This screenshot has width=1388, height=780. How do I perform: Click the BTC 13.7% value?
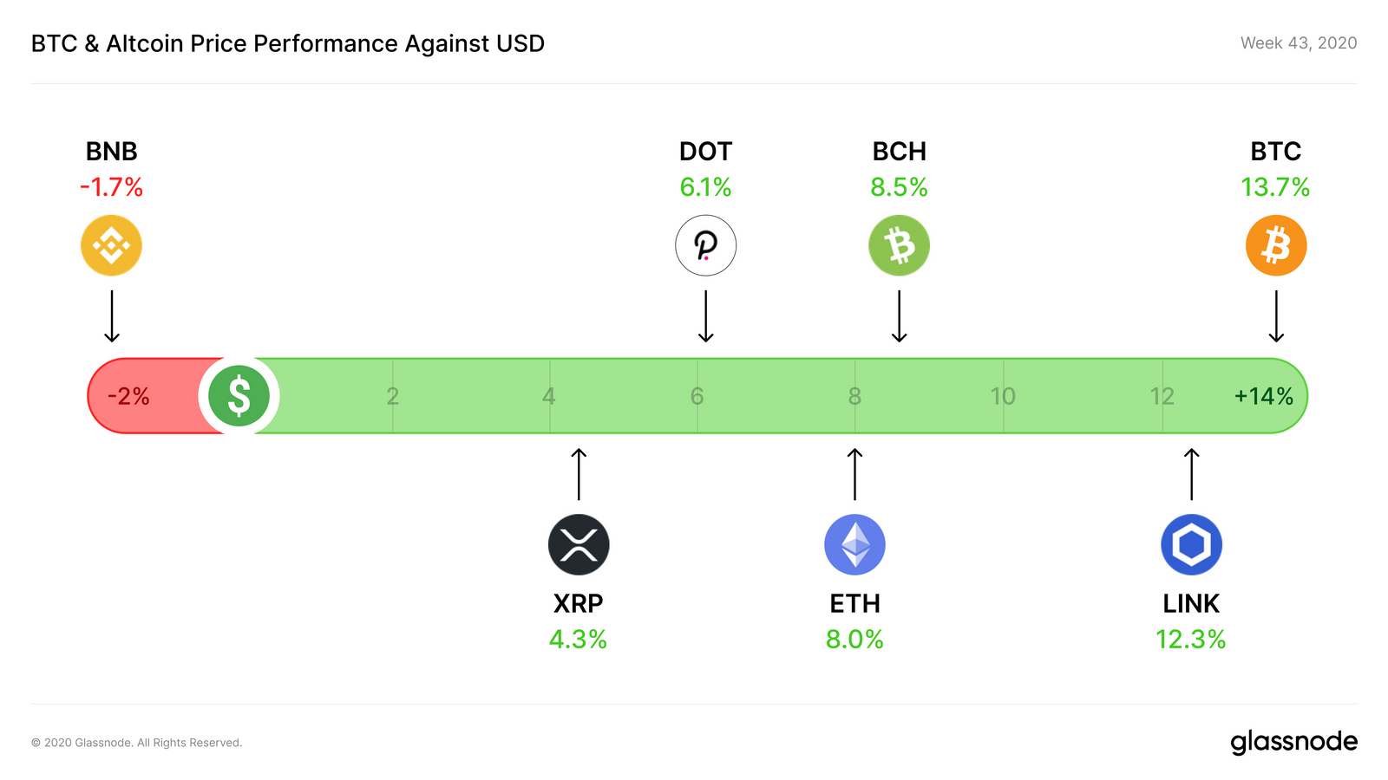point(1275,187)
